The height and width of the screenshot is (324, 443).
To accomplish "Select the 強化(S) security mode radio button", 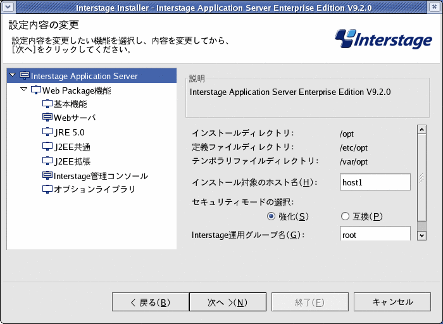I will [x=271, y=216].
